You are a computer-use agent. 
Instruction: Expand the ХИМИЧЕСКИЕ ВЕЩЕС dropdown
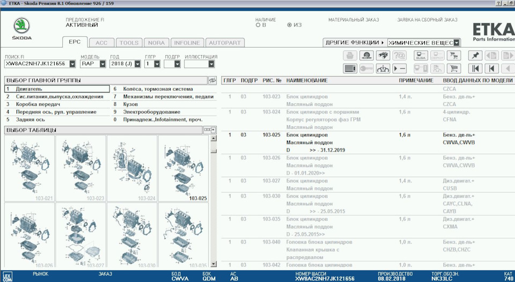(457, 42)
